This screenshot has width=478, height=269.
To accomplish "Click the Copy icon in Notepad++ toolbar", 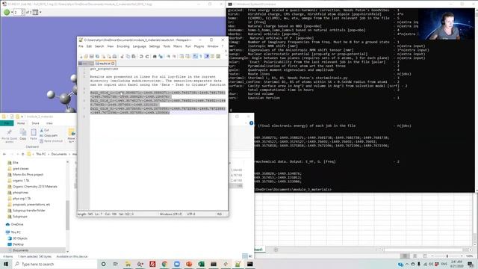I will point(128,57).
